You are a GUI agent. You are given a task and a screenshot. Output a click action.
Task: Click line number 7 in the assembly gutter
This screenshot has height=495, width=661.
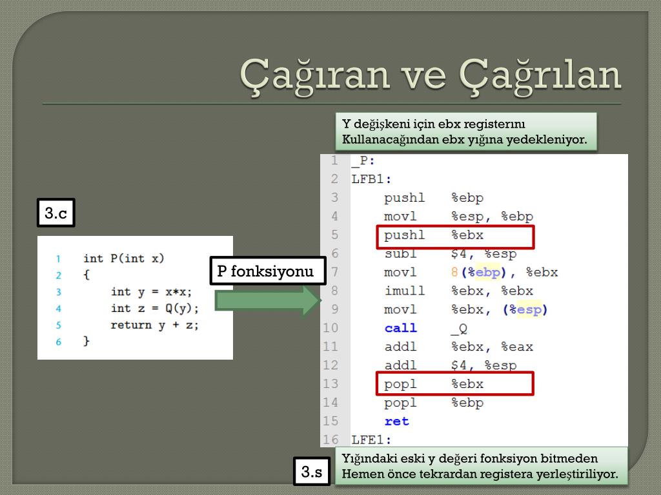(x=335, y=272)
